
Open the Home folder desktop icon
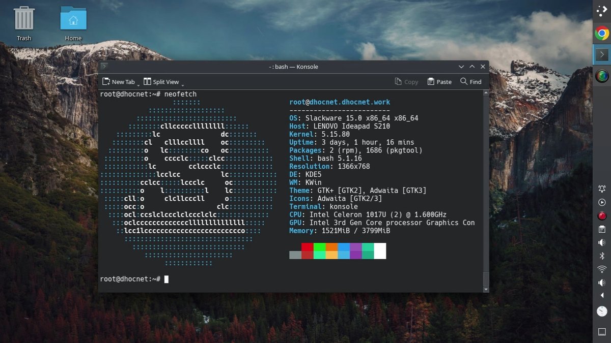pyautogui.click(x=73, y=23)
